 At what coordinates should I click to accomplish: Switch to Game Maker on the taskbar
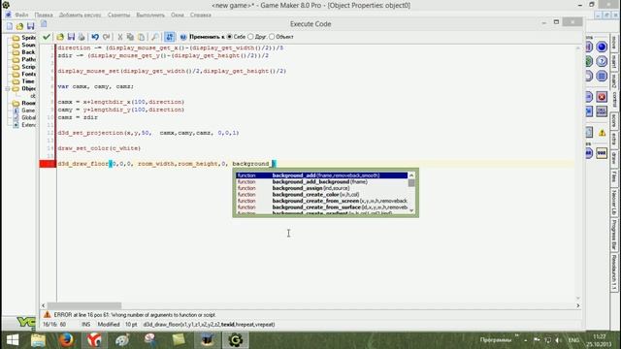(236, 340)
